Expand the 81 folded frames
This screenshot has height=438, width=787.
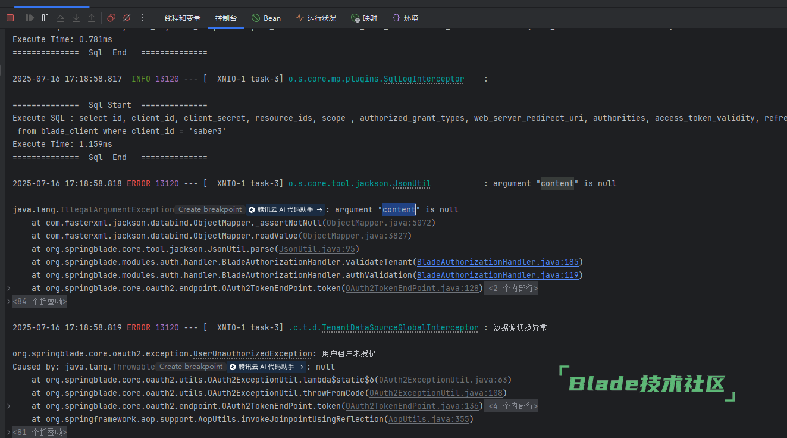click(40, 433)
